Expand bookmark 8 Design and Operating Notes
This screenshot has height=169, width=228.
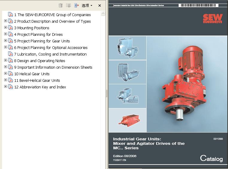(x=5, y=60)
